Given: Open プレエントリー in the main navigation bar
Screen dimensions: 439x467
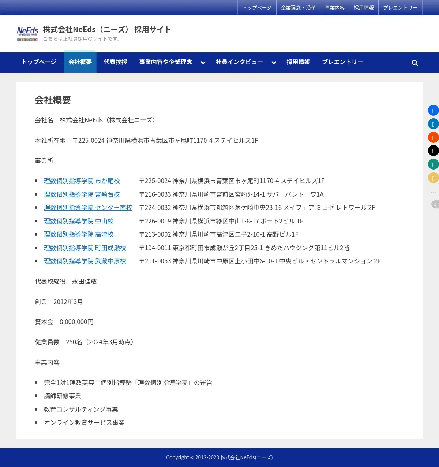Looking at the screenshot, I should [x=343, y=62].
